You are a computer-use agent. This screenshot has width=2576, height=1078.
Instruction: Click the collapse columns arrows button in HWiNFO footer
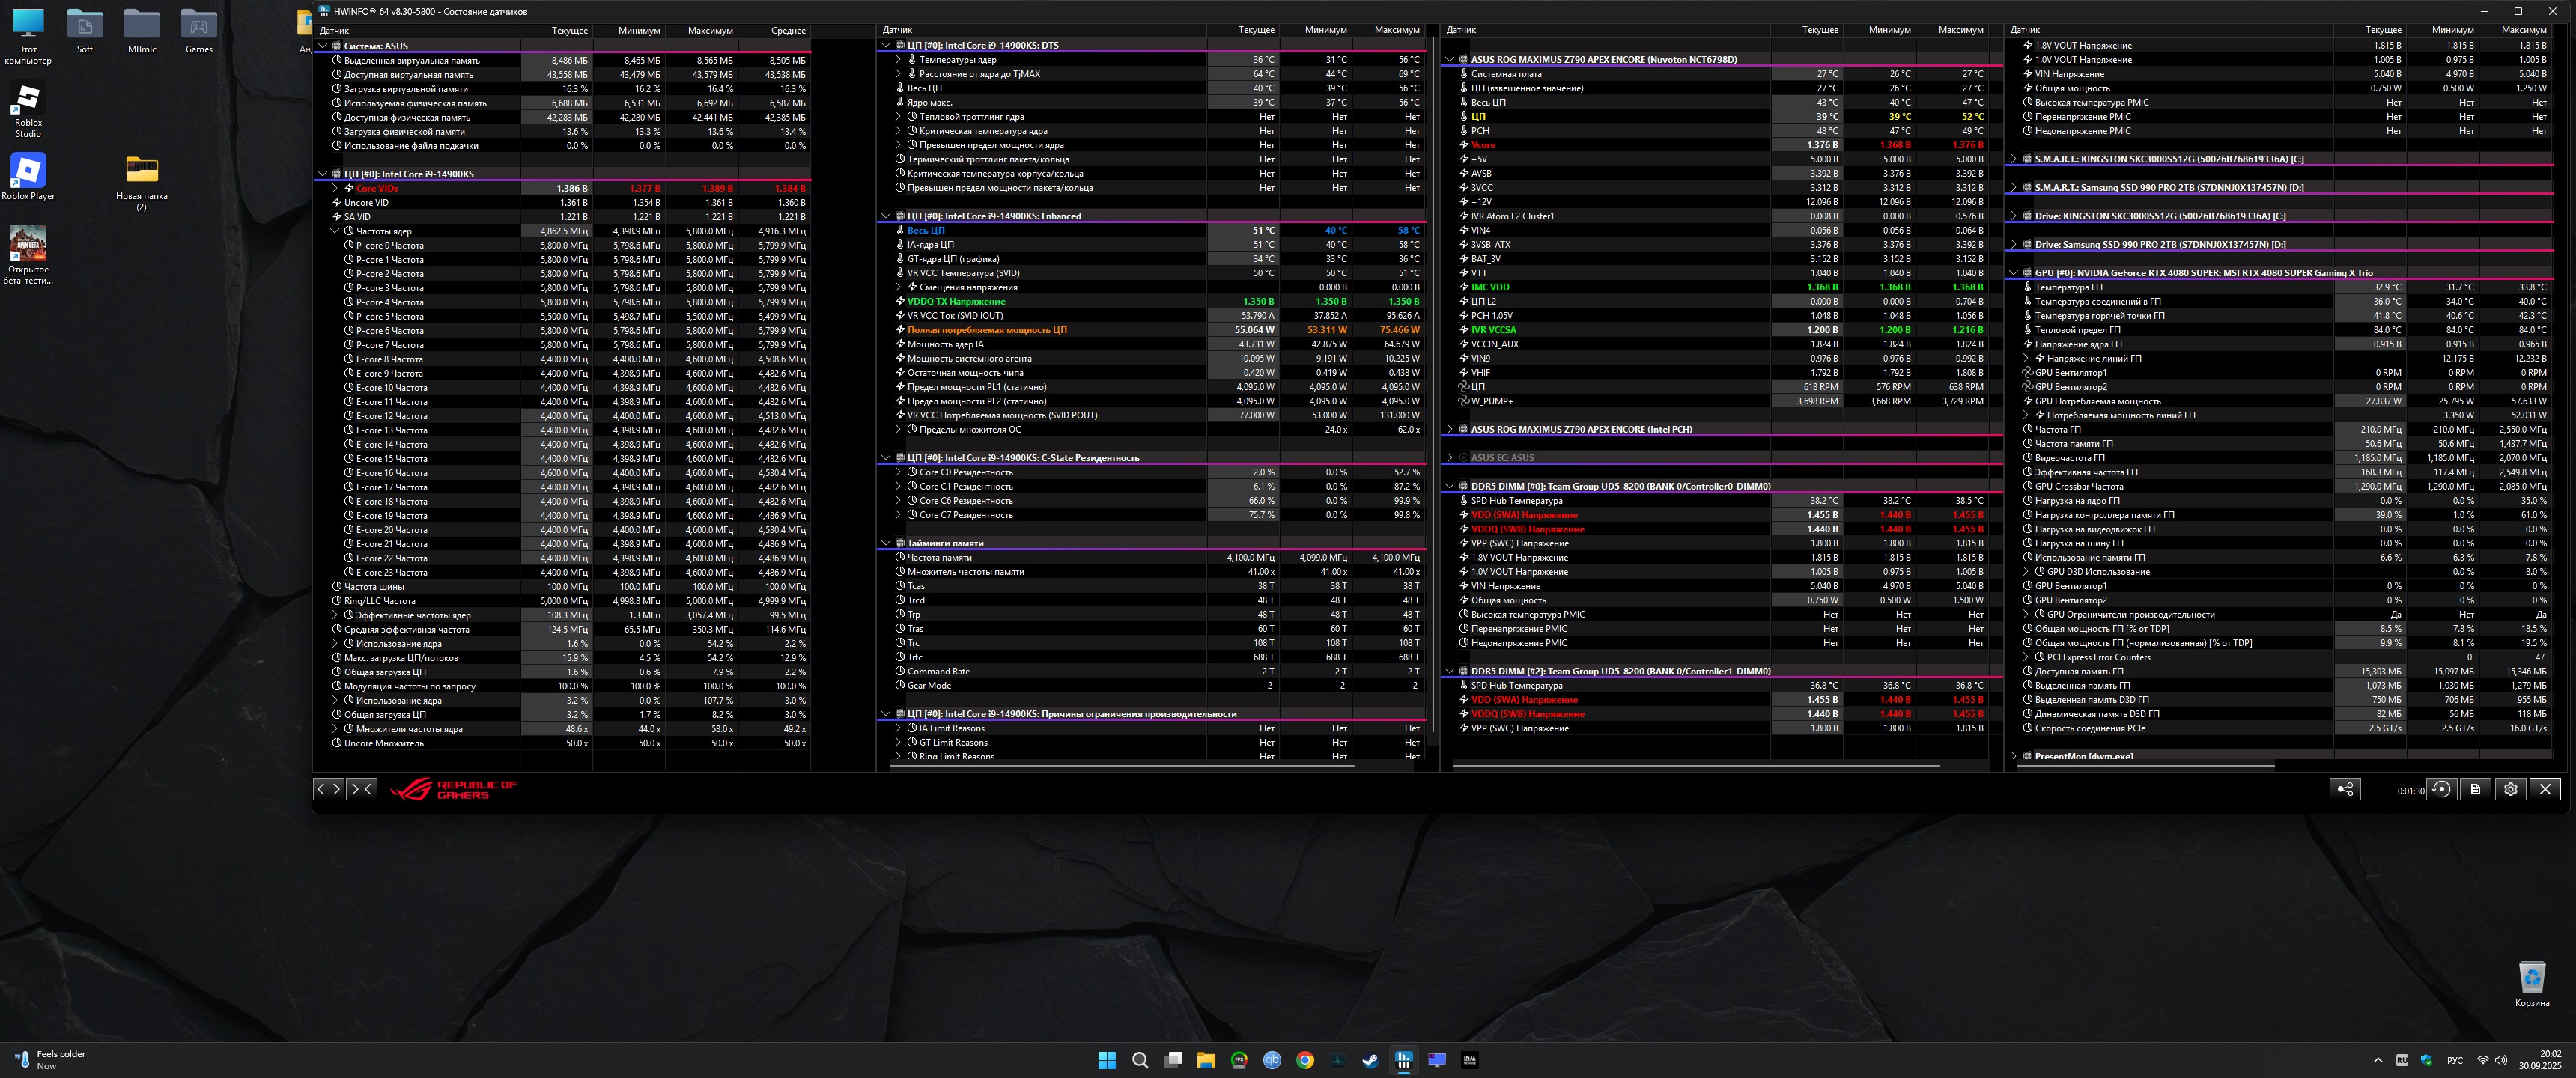tap(361, 789)
